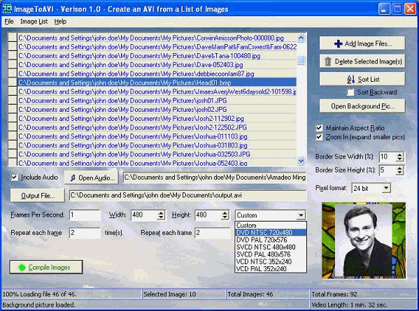Open the File menu
The height and width of the screenshot is (311, 419).
(x=9, y=22)
